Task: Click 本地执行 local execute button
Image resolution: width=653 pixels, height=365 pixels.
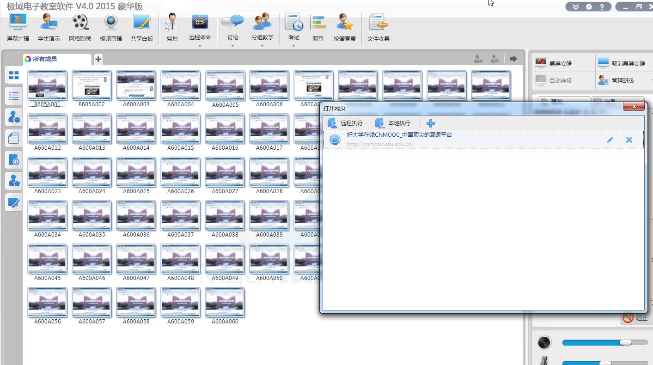Action: 393,123
